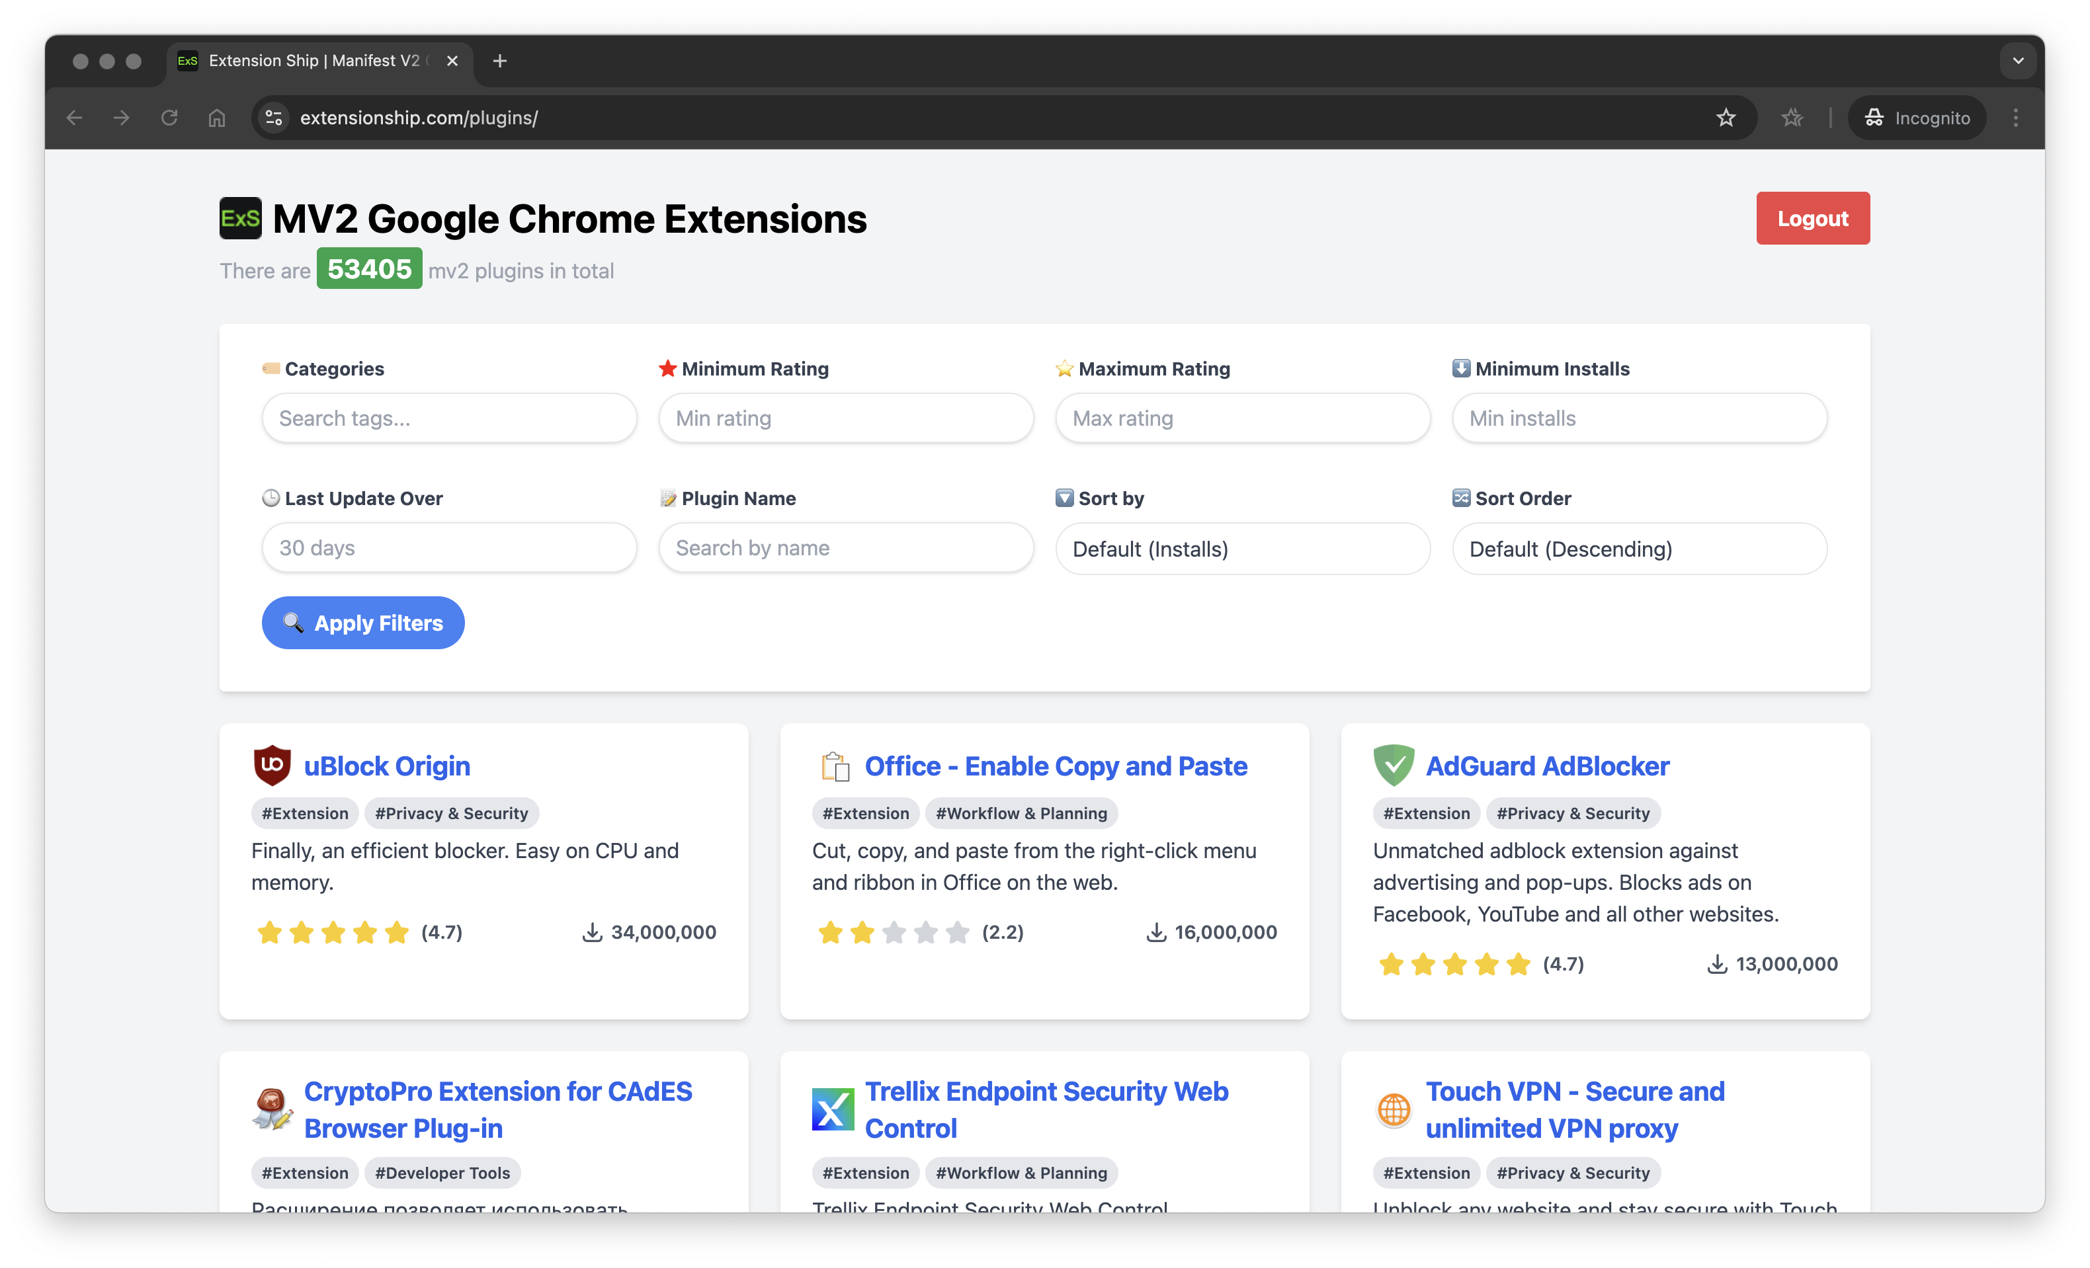Open Office - Enable Copy and Paste link
This screenshot has height=1268, width=2090.
[x=1056, y=766]
